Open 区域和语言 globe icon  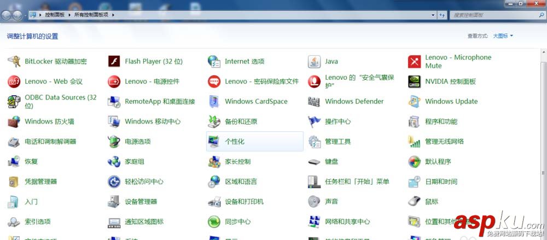click(214, 182)
